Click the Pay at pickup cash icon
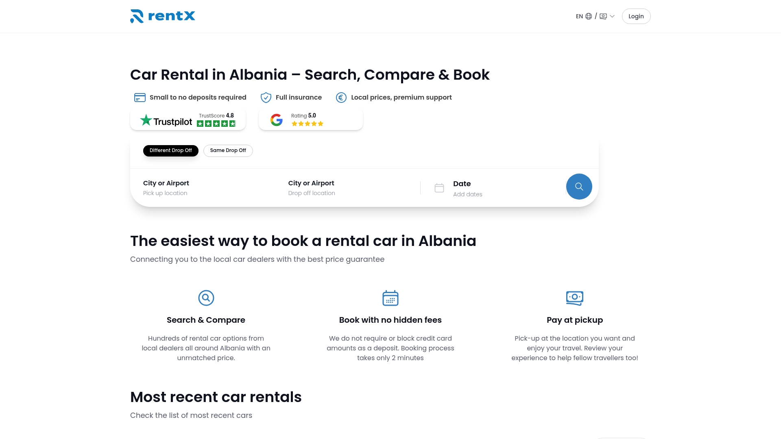The height and width of the screenshot is (439, 781). click(x=574, y=298)
